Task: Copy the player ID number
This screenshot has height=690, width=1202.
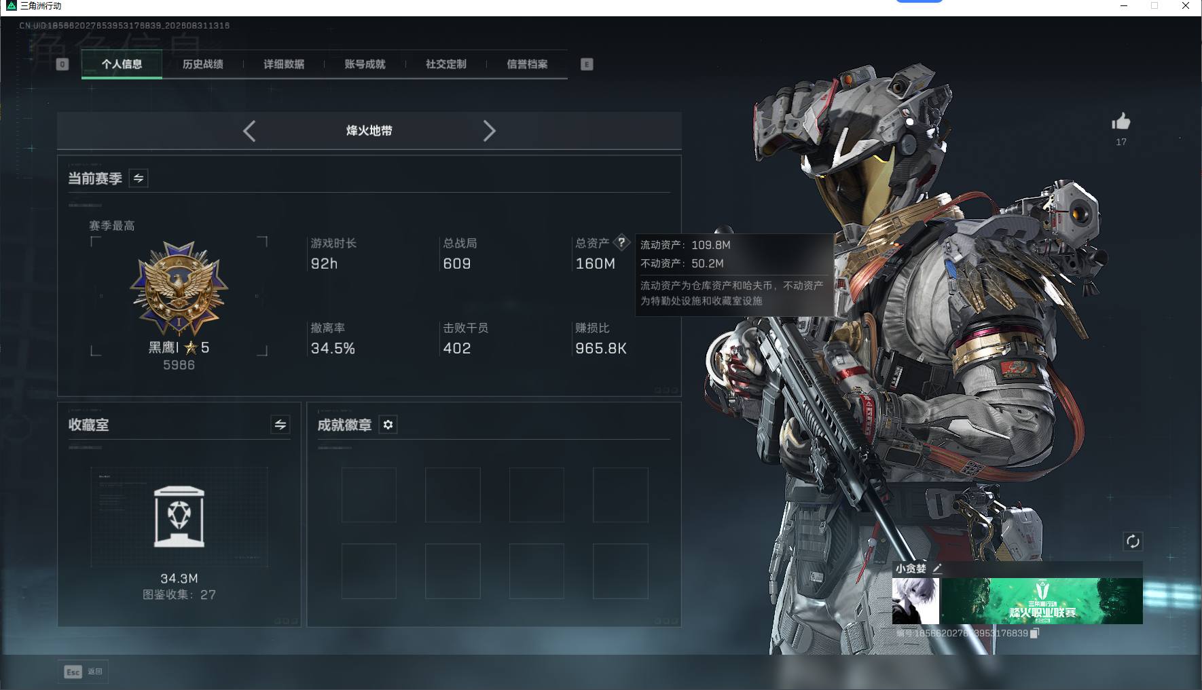Action: tap(1035, 633)
